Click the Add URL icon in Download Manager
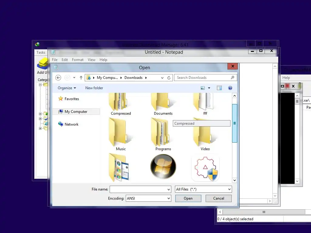Screen dimensions: 311x233 click(x=42, y=64)
